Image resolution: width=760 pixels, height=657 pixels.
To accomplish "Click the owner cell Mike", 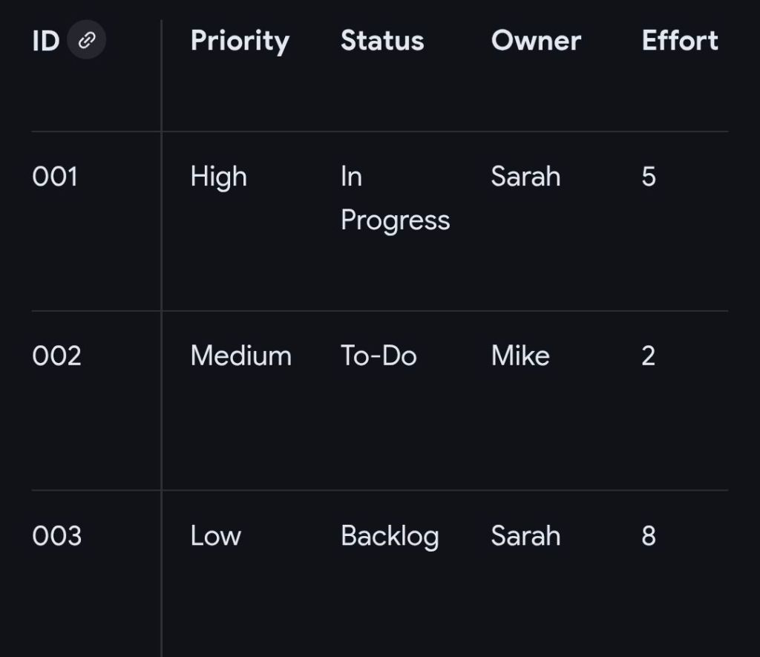I will [520, 356].
